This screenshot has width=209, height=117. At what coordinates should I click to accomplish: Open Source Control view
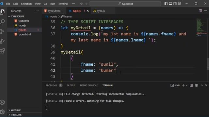[x=2, y=31]
